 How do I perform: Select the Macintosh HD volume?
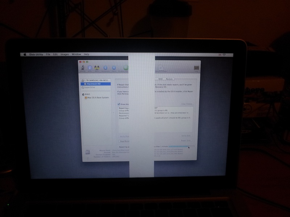[x=96, y=84]
